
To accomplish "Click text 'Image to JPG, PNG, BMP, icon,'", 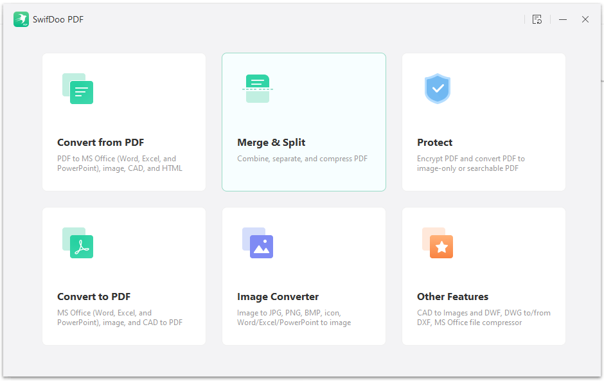I will pos(289,313).
